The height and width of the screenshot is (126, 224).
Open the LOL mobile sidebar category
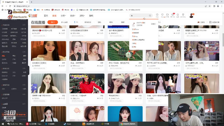pos(5,32)
